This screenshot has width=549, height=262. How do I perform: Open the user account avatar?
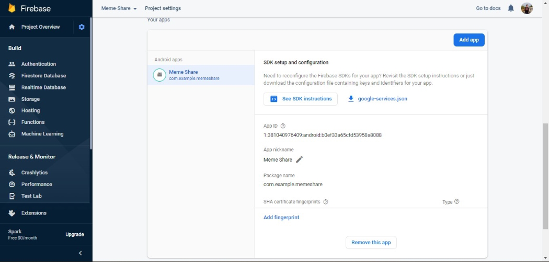pyautogui.click(x=527, y=8)
